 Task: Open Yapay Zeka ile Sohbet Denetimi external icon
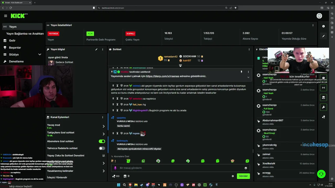tap(103, 156)
